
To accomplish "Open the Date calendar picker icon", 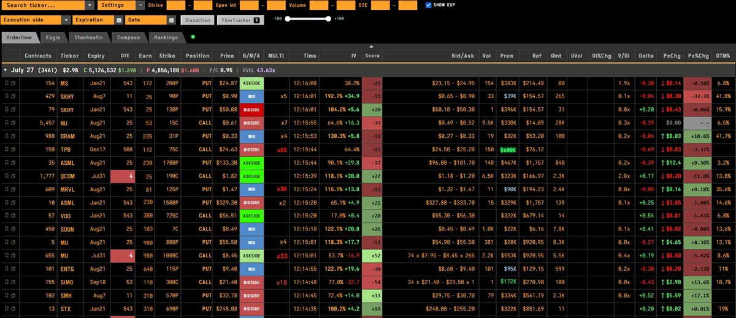I will [171, 20].
